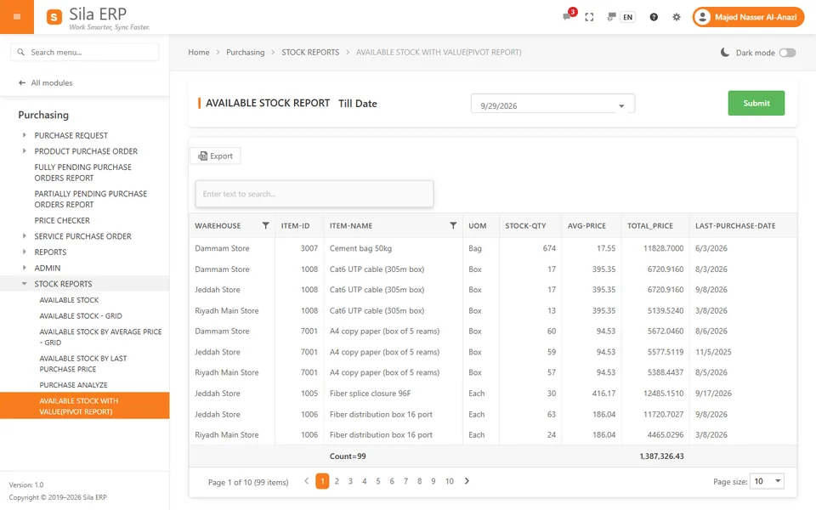Viewport: 816px width, 510px height.
Task: Collapse the STOCK REPORTS section
Action: 24,284
